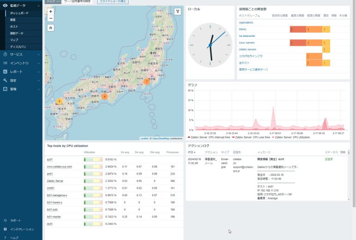The width and height of the screenshot is (356, 240).
Task: Open 最新データ in the sidebar
Action: 17,33
